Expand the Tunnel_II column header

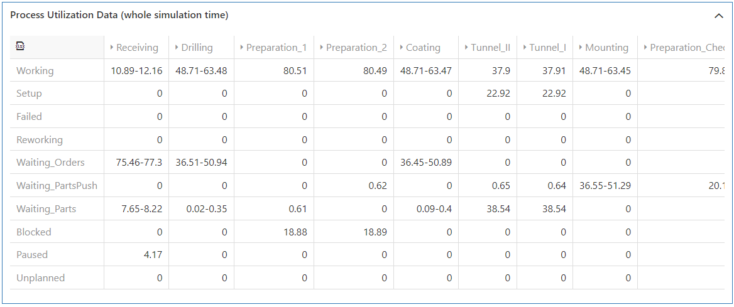pyautogui.click(x=466, y=48)
